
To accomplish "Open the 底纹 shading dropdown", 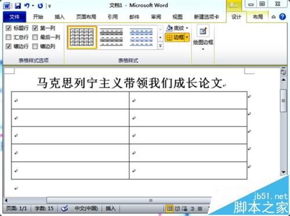I will click(177, 28).
